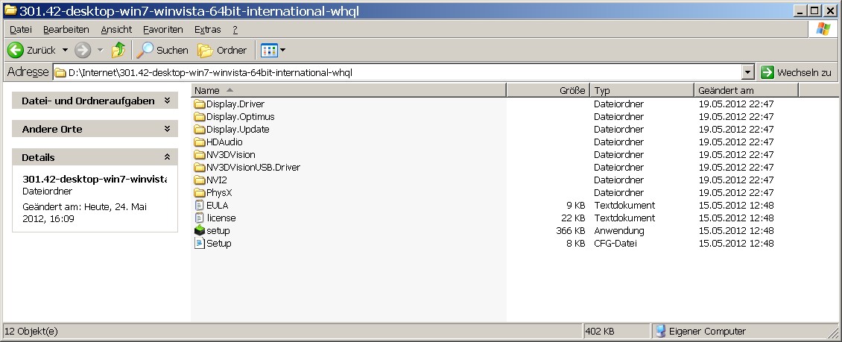
Task: Click the NV3DVisionUSB.Driver folder icon
Action: pyautogui.click(x=200, y=168)
